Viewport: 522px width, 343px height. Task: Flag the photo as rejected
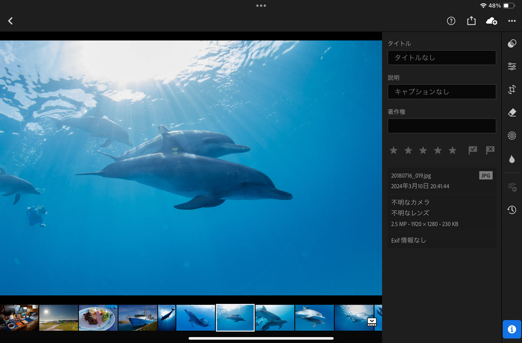[490, 150]
